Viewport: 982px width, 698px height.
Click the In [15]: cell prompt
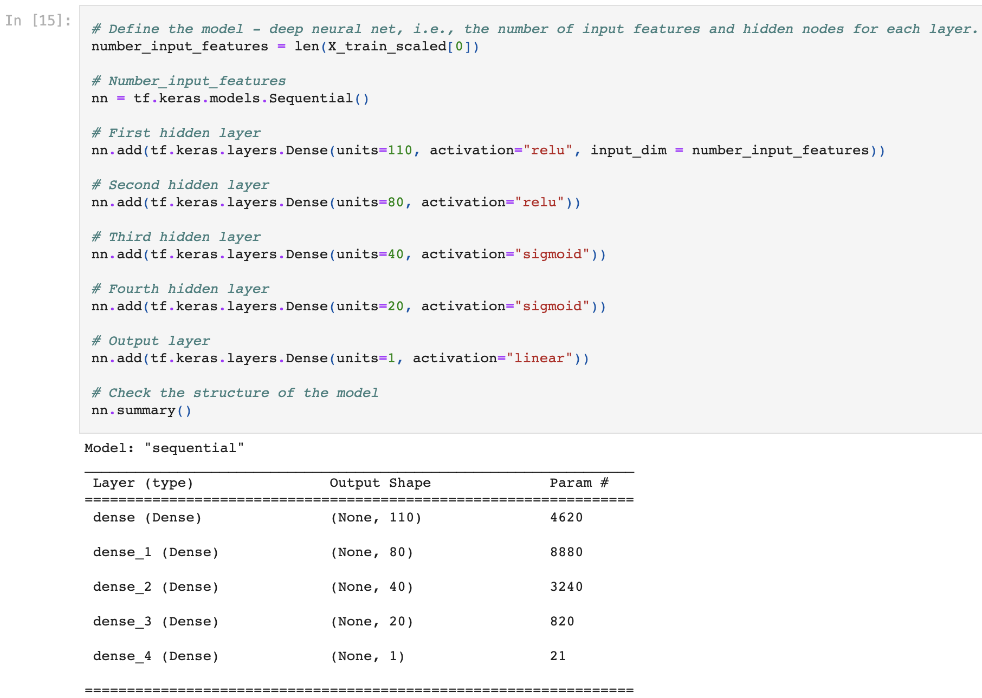click(38, 21)
